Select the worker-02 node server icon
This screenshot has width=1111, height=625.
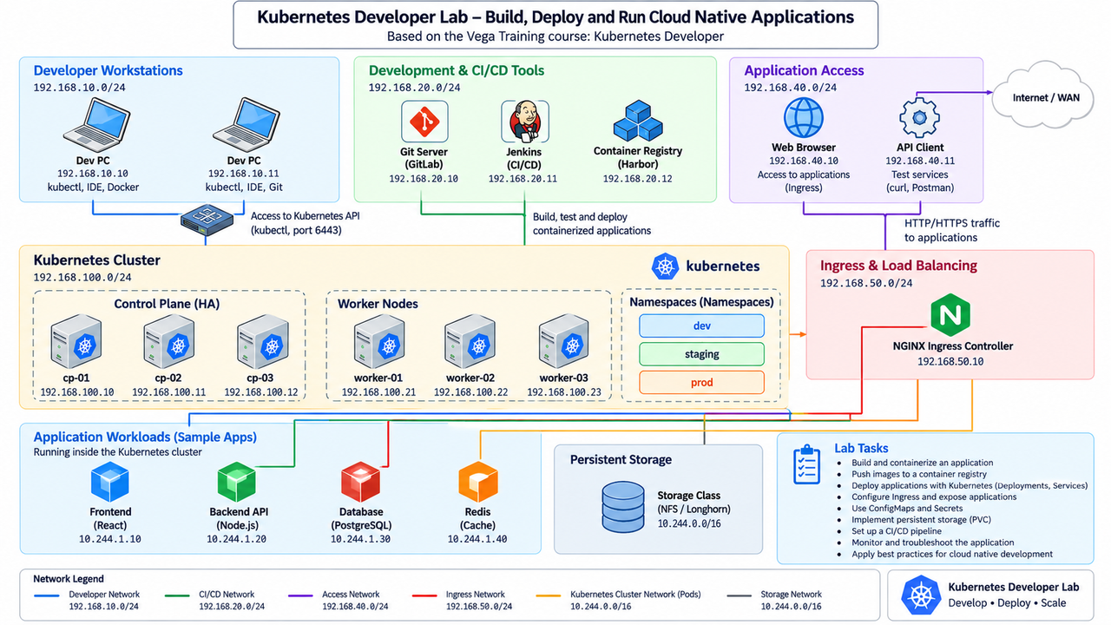coord(470,341)
